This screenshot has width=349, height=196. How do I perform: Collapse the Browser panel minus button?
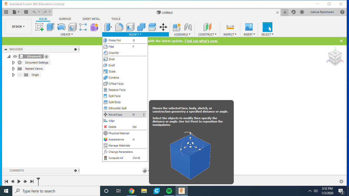click(x=75, y=49)
